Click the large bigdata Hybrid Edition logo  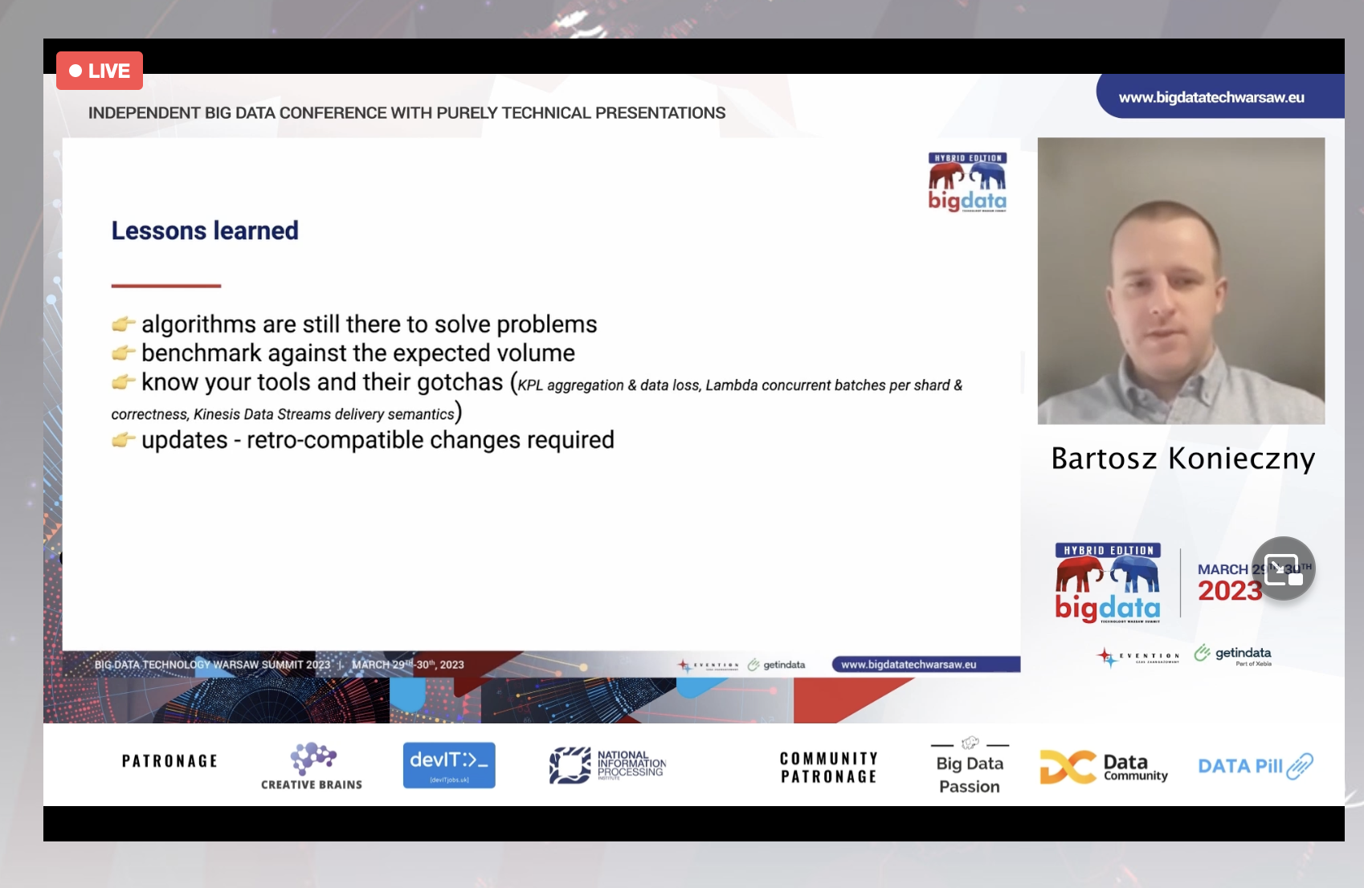tap(1108, 584)
